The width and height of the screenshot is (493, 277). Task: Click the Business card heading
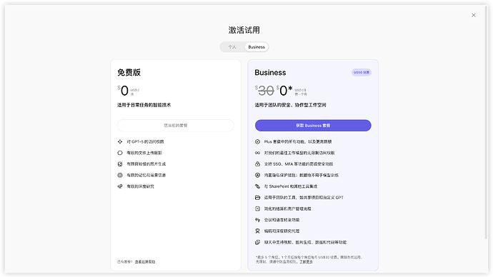(x=270, y=73)
